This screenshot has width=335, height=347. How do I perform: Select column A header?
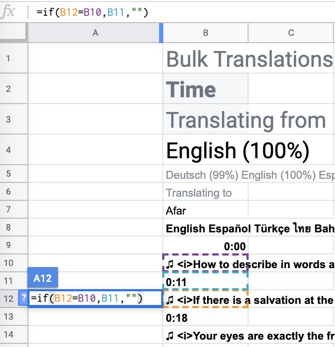pyautogui.click(x=95, y=33)
